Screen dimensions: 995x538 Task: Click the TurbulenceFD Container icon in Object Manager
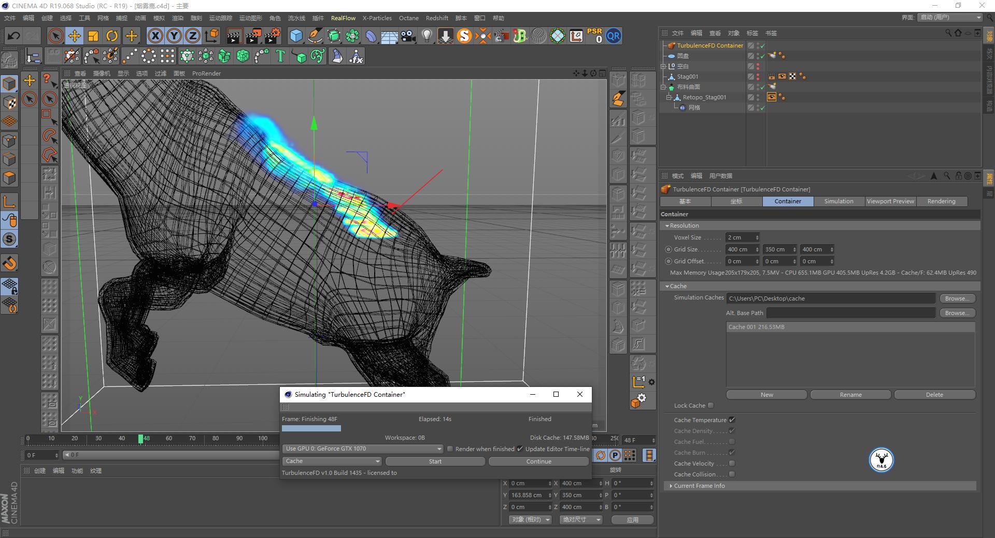point(672,46)
